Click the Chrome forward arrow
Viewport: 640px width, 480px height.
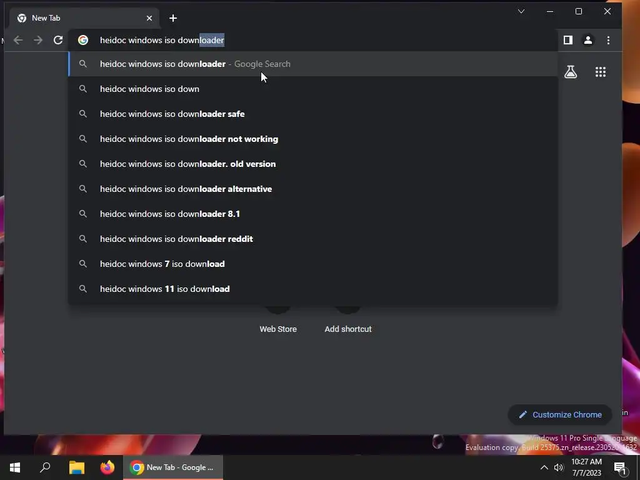tap(38, 40)
